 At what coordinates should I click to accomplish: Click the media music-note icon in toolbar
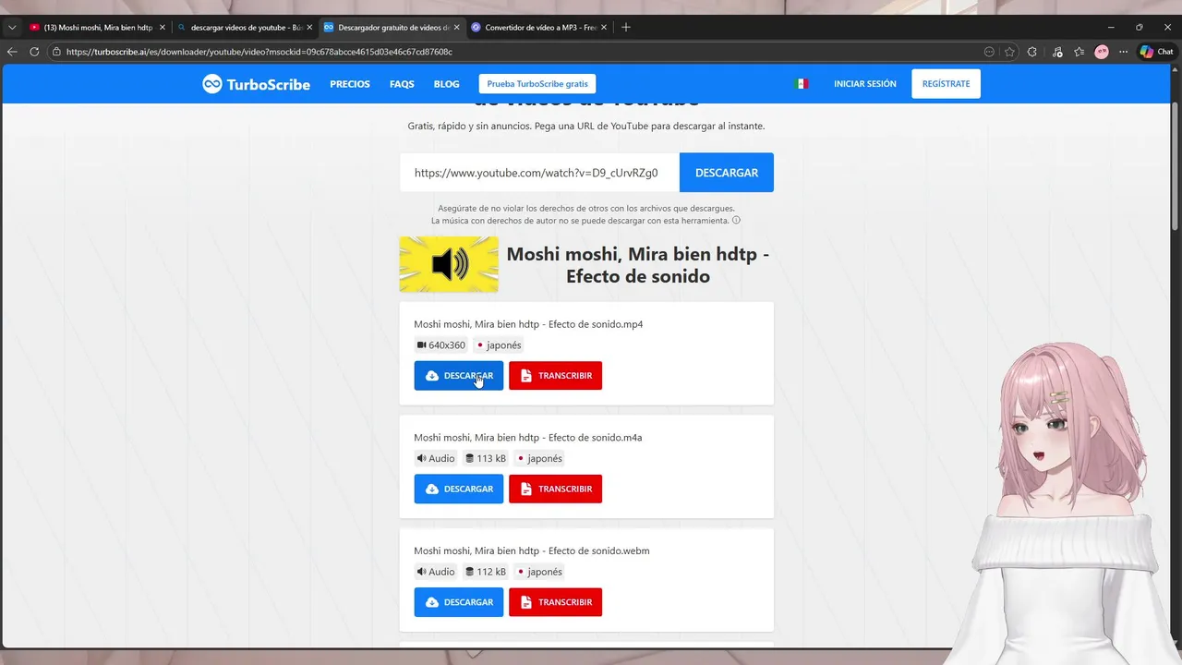pyautogui.click(x=1057, y=52)
